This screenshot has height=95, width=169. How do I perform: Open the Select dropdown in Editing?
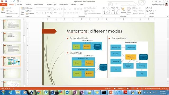pyautogui.click(x=150, y=14)
